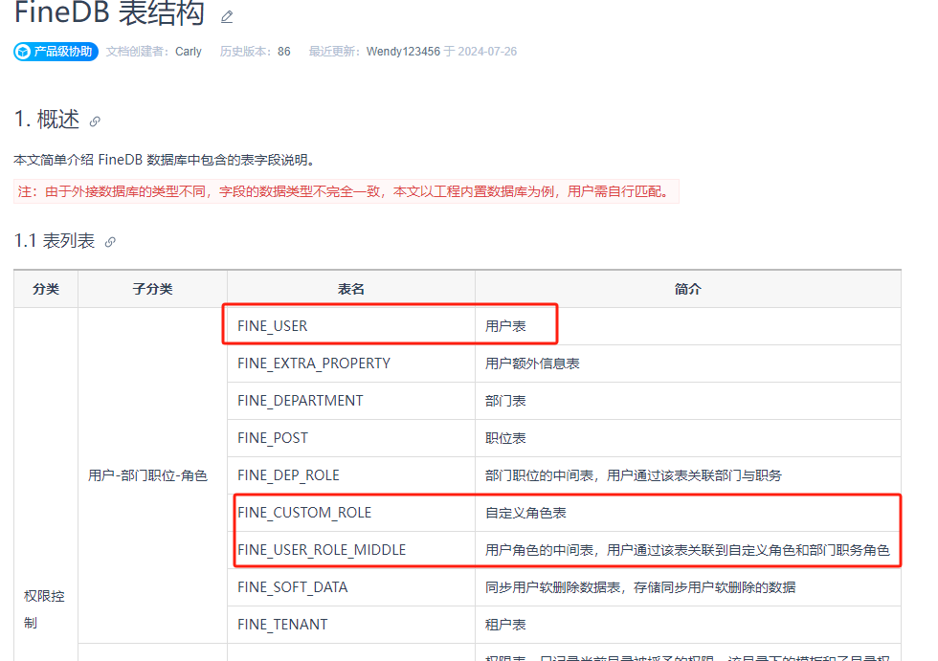
Task: Click the 部门表 description cell
Action: coord(688,401)
